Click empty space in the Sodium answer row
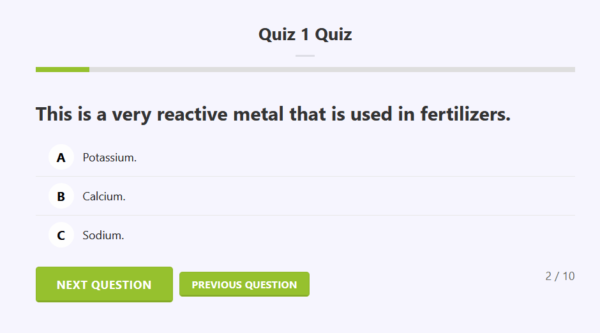Screen dimensions: 600x333 [351, 235]
